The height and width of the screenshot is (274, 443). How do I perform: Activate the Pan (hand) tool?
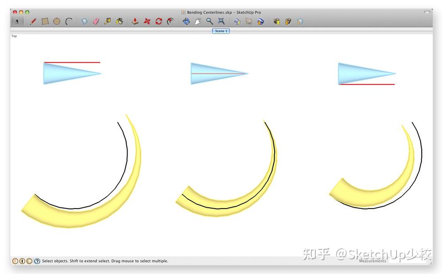[198, 21]
